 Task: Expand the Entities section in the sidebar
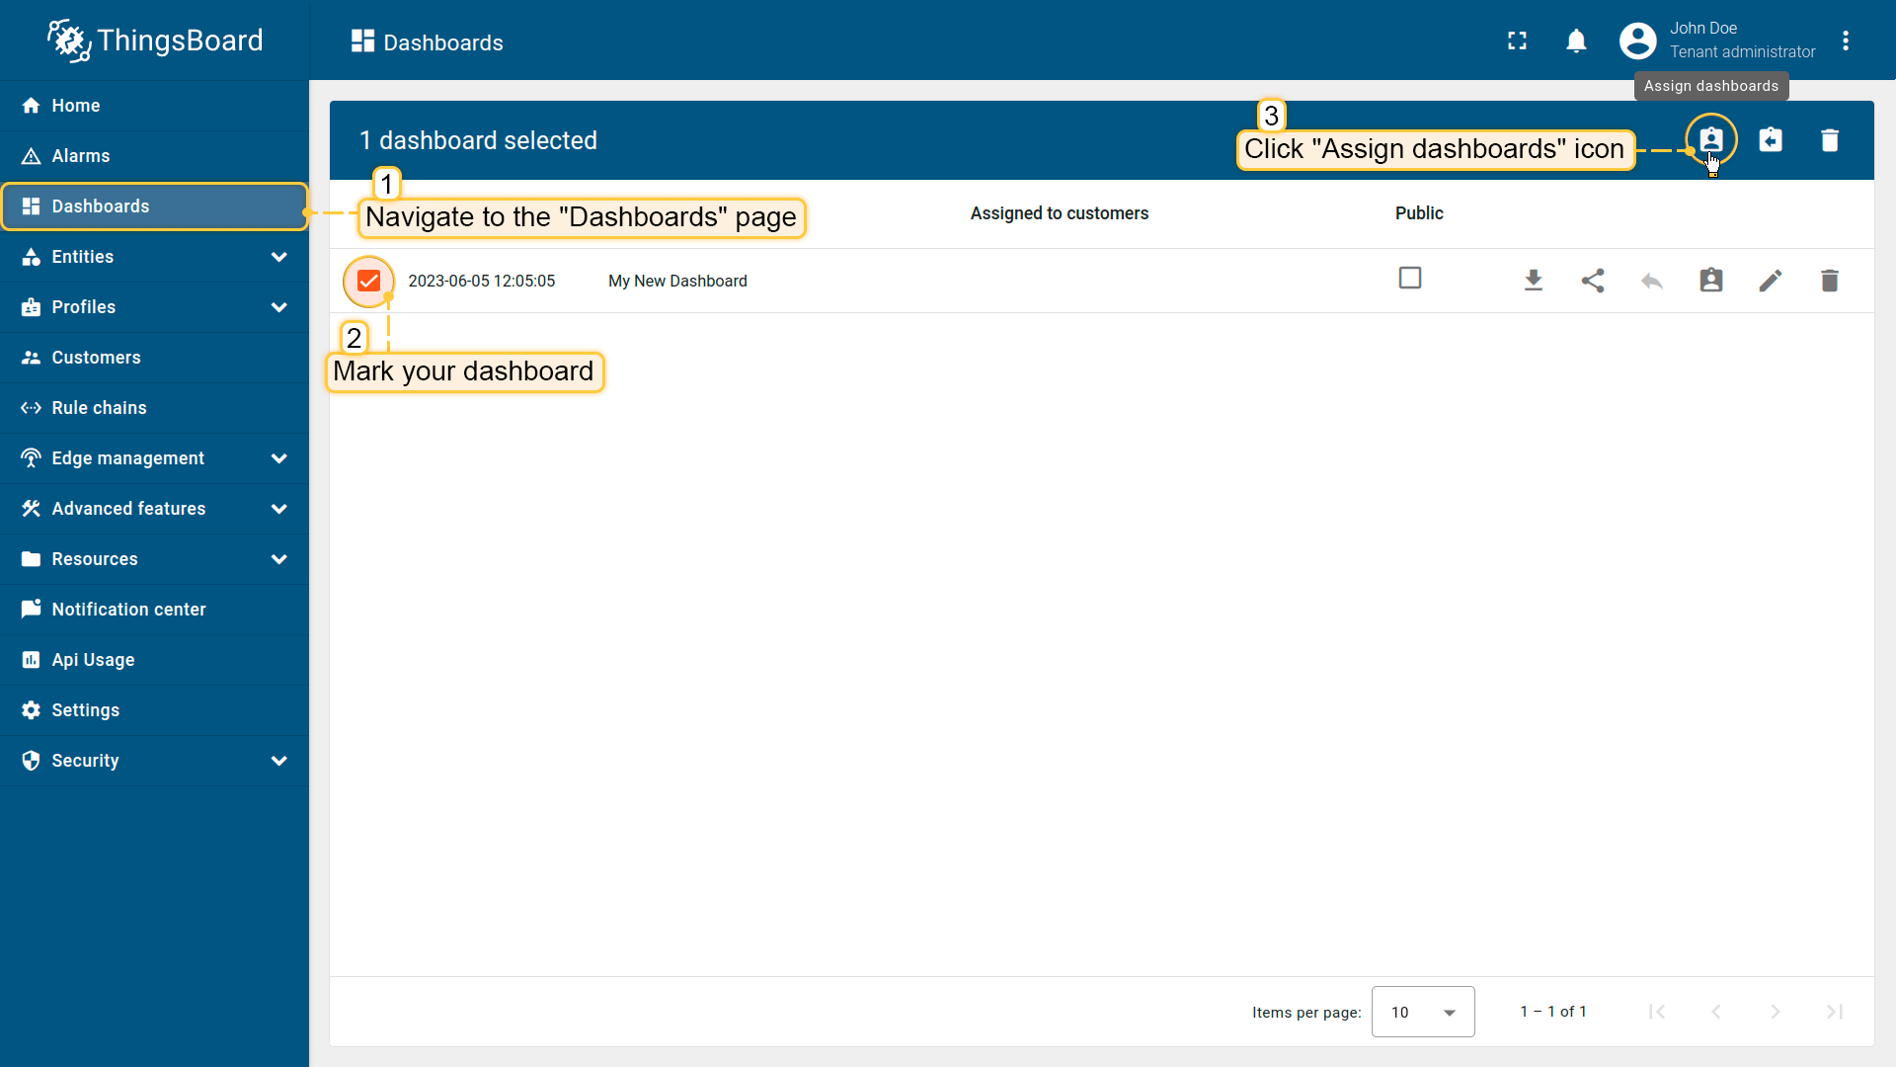pyautogui.click(x=279, y=257)
